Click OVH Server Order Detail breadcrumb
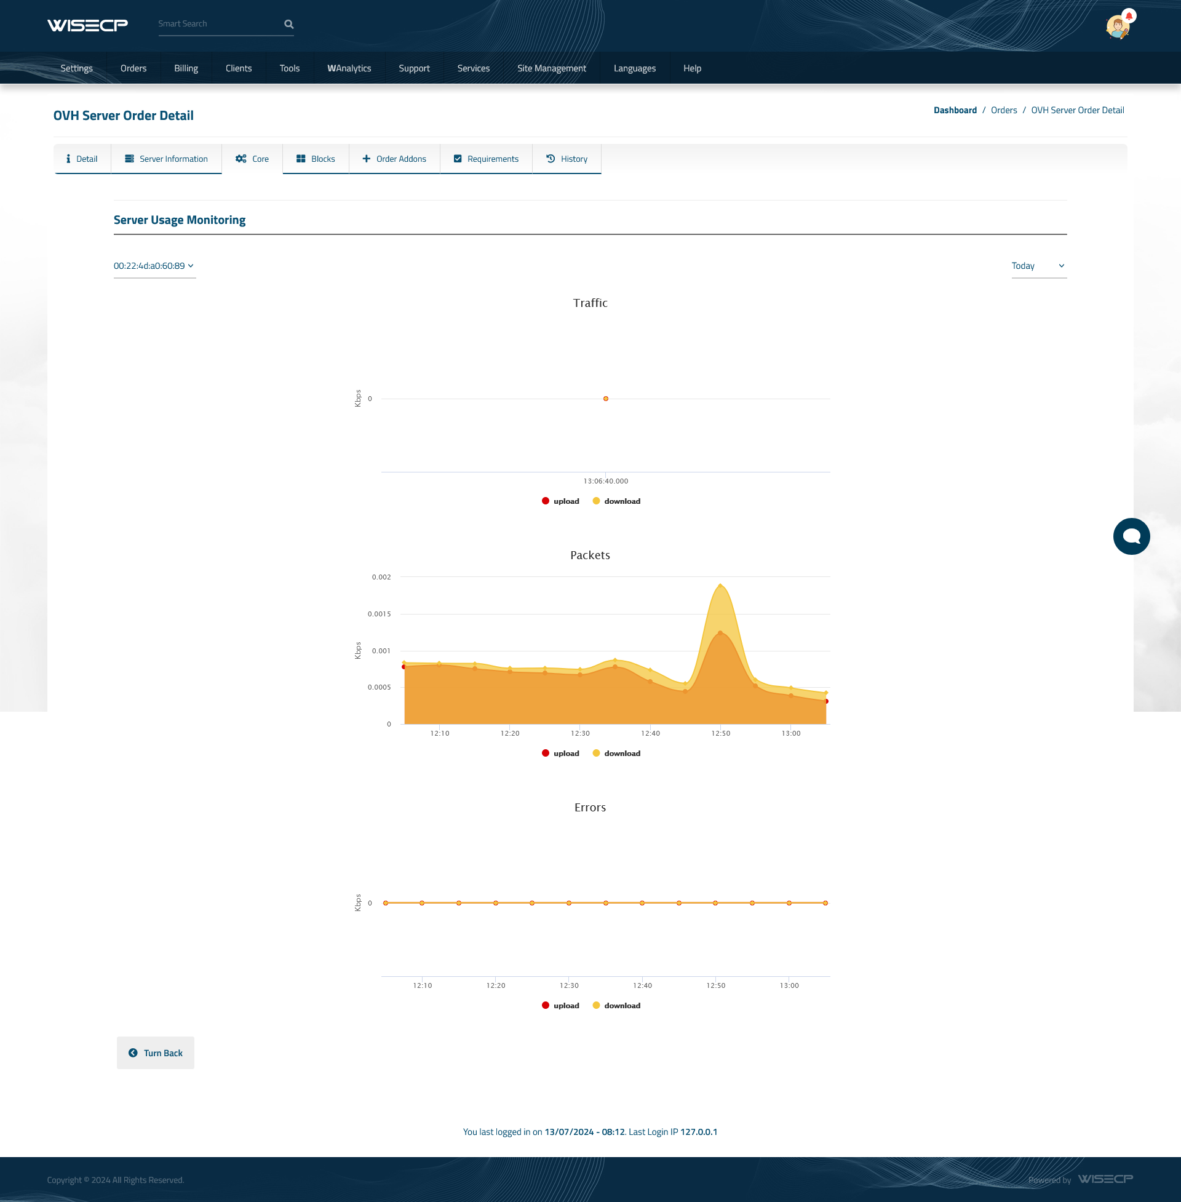This screenshot has width=1181, height=1202. (x=1078, y=109)
